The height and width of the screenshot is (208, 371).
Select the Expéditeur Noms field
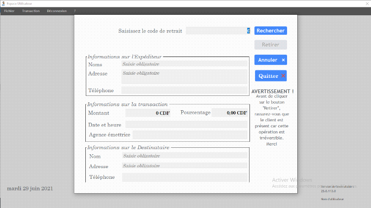point(184,64)
